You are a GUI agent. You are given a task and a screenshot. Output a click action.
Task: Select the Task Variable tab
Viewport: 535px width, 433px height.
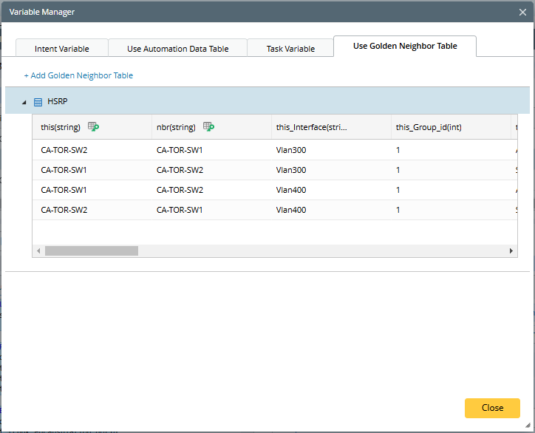pos(290,49)
